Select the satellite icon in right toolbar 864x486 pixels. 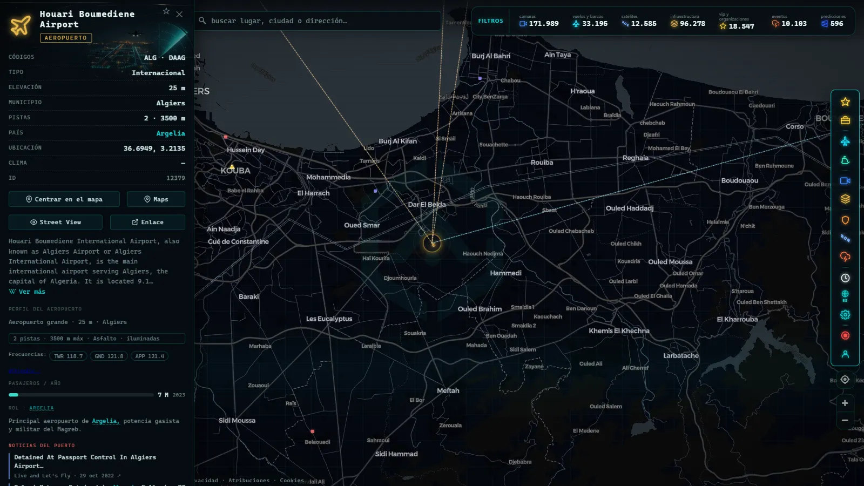click(x=845, y=238)
